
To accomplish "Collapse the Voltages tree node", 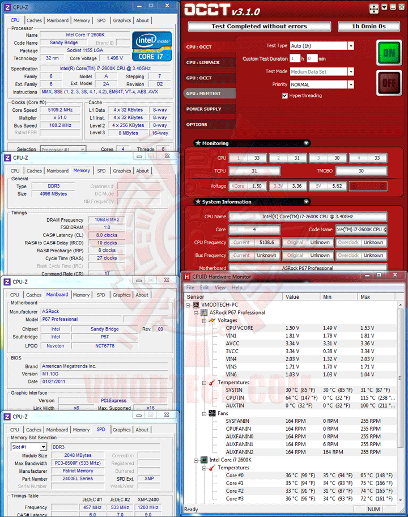I will pyautogui.click(x=204, y=320).
